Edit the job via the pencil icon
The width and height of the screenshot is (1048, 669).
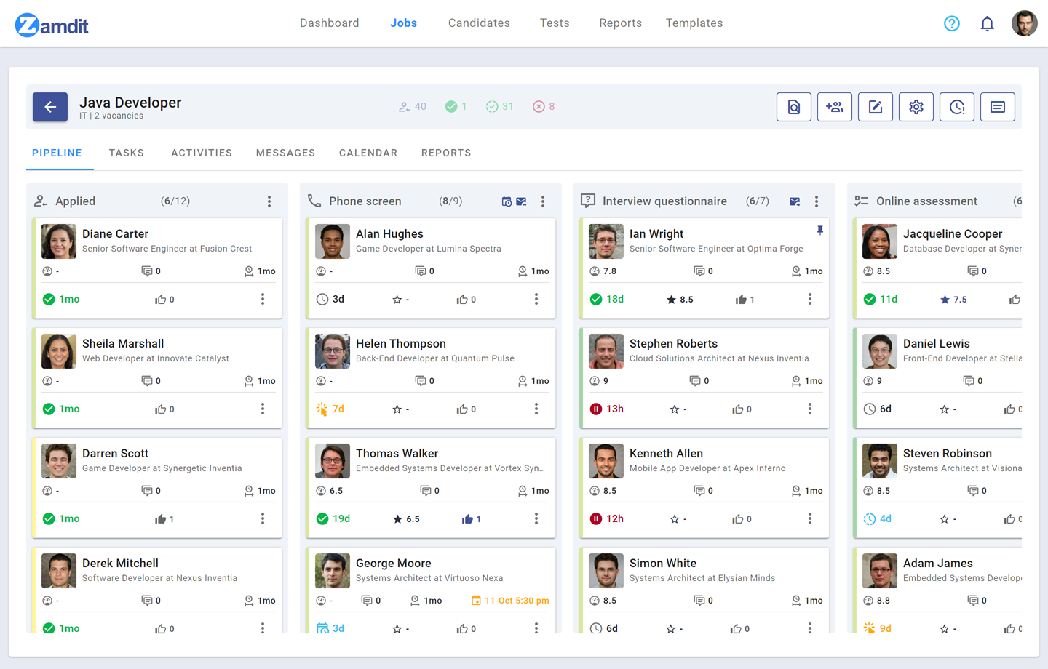(875, 106)
